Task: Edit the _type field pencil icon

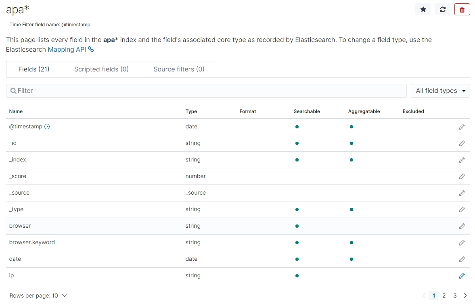Action: (x=462, y=210)
